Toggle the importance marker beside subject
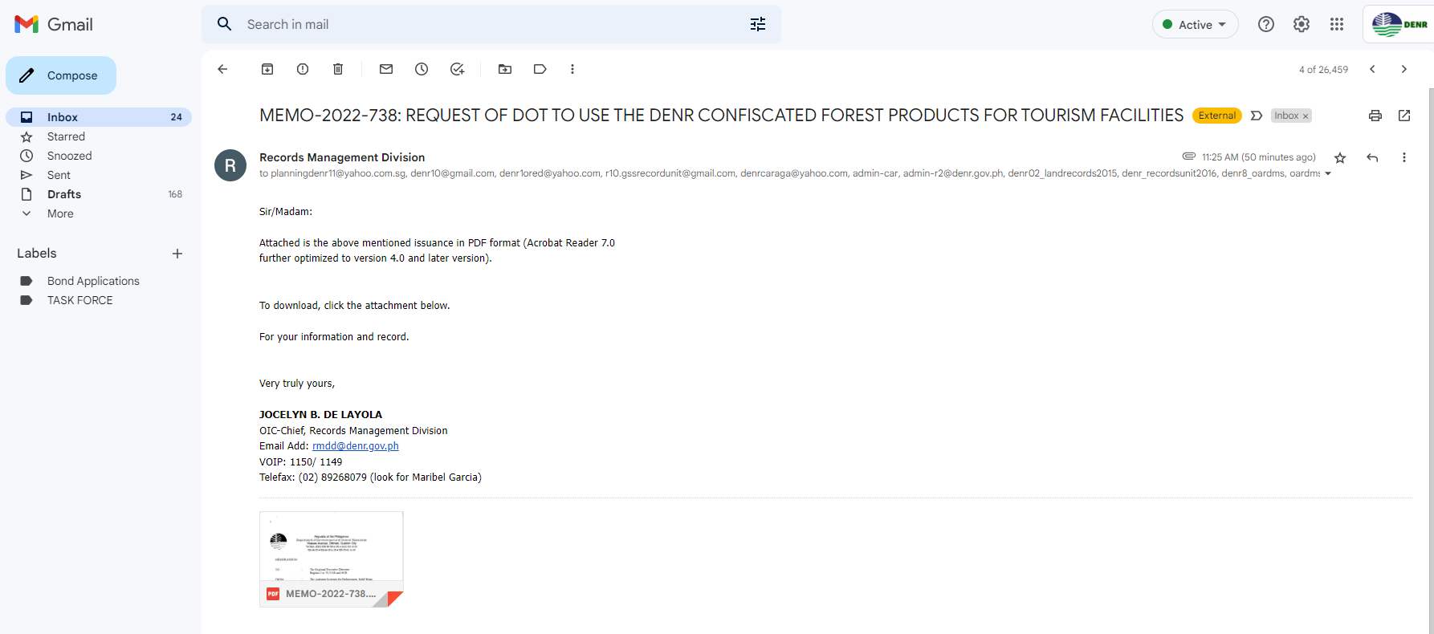This screenshot has width=1434, height=634. click(x=1257, y=116)
